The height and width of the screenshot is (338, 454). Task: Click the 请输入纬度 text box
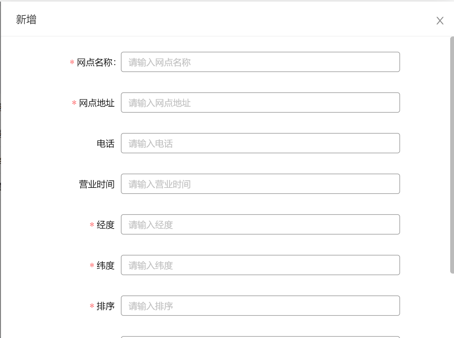[260, 265]
